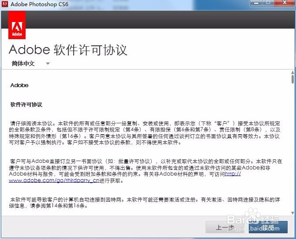Click the Adobe logo in header
This screenshot has width=296, height=239.
17,25
